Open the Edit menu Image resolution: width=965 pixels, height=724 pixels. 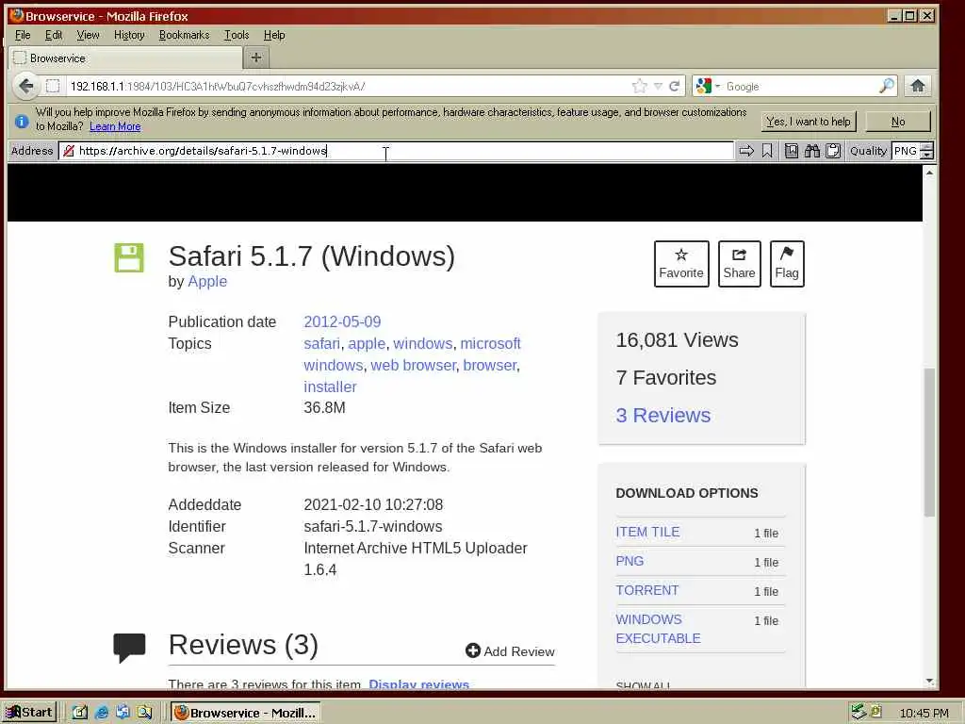54,35
